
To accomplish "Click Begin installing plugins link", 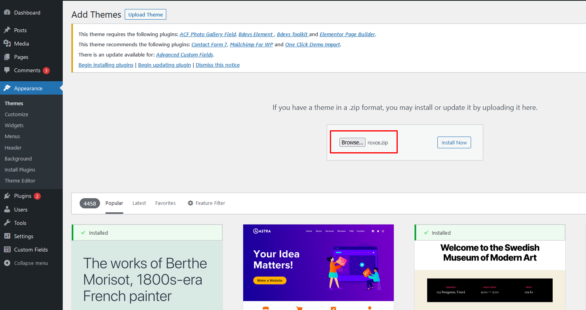I will point(106,65).
